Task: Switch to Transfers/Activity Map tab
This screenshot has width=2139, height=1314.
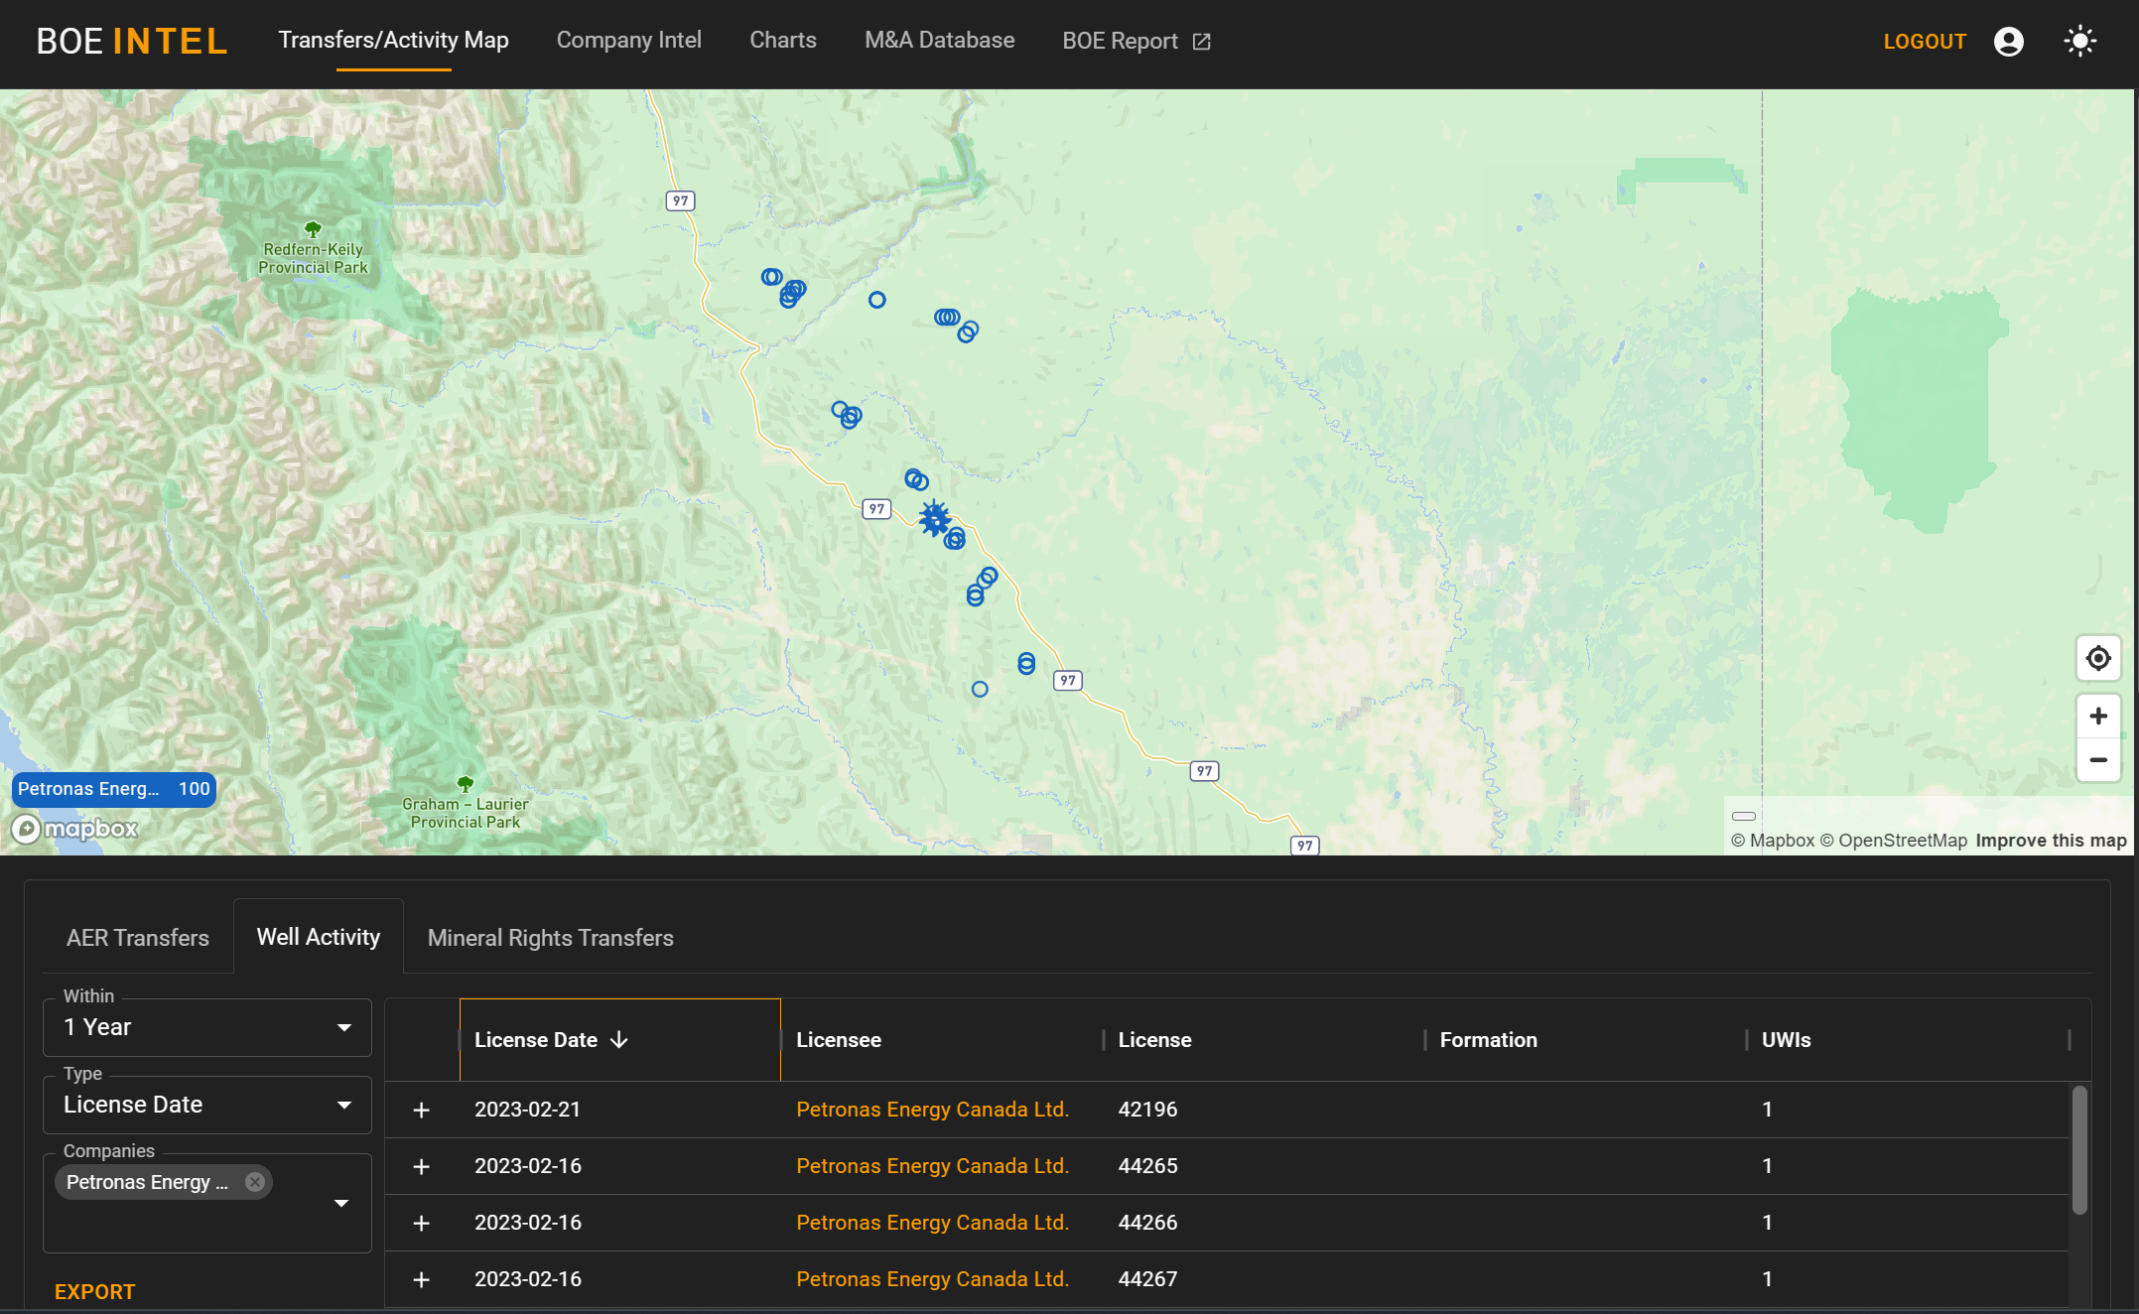Action: (x=393, y=41)
